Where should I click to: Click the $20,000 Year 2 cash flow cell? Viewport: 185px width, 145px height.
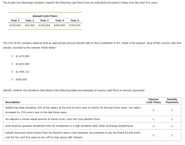[x=30, y=25]
